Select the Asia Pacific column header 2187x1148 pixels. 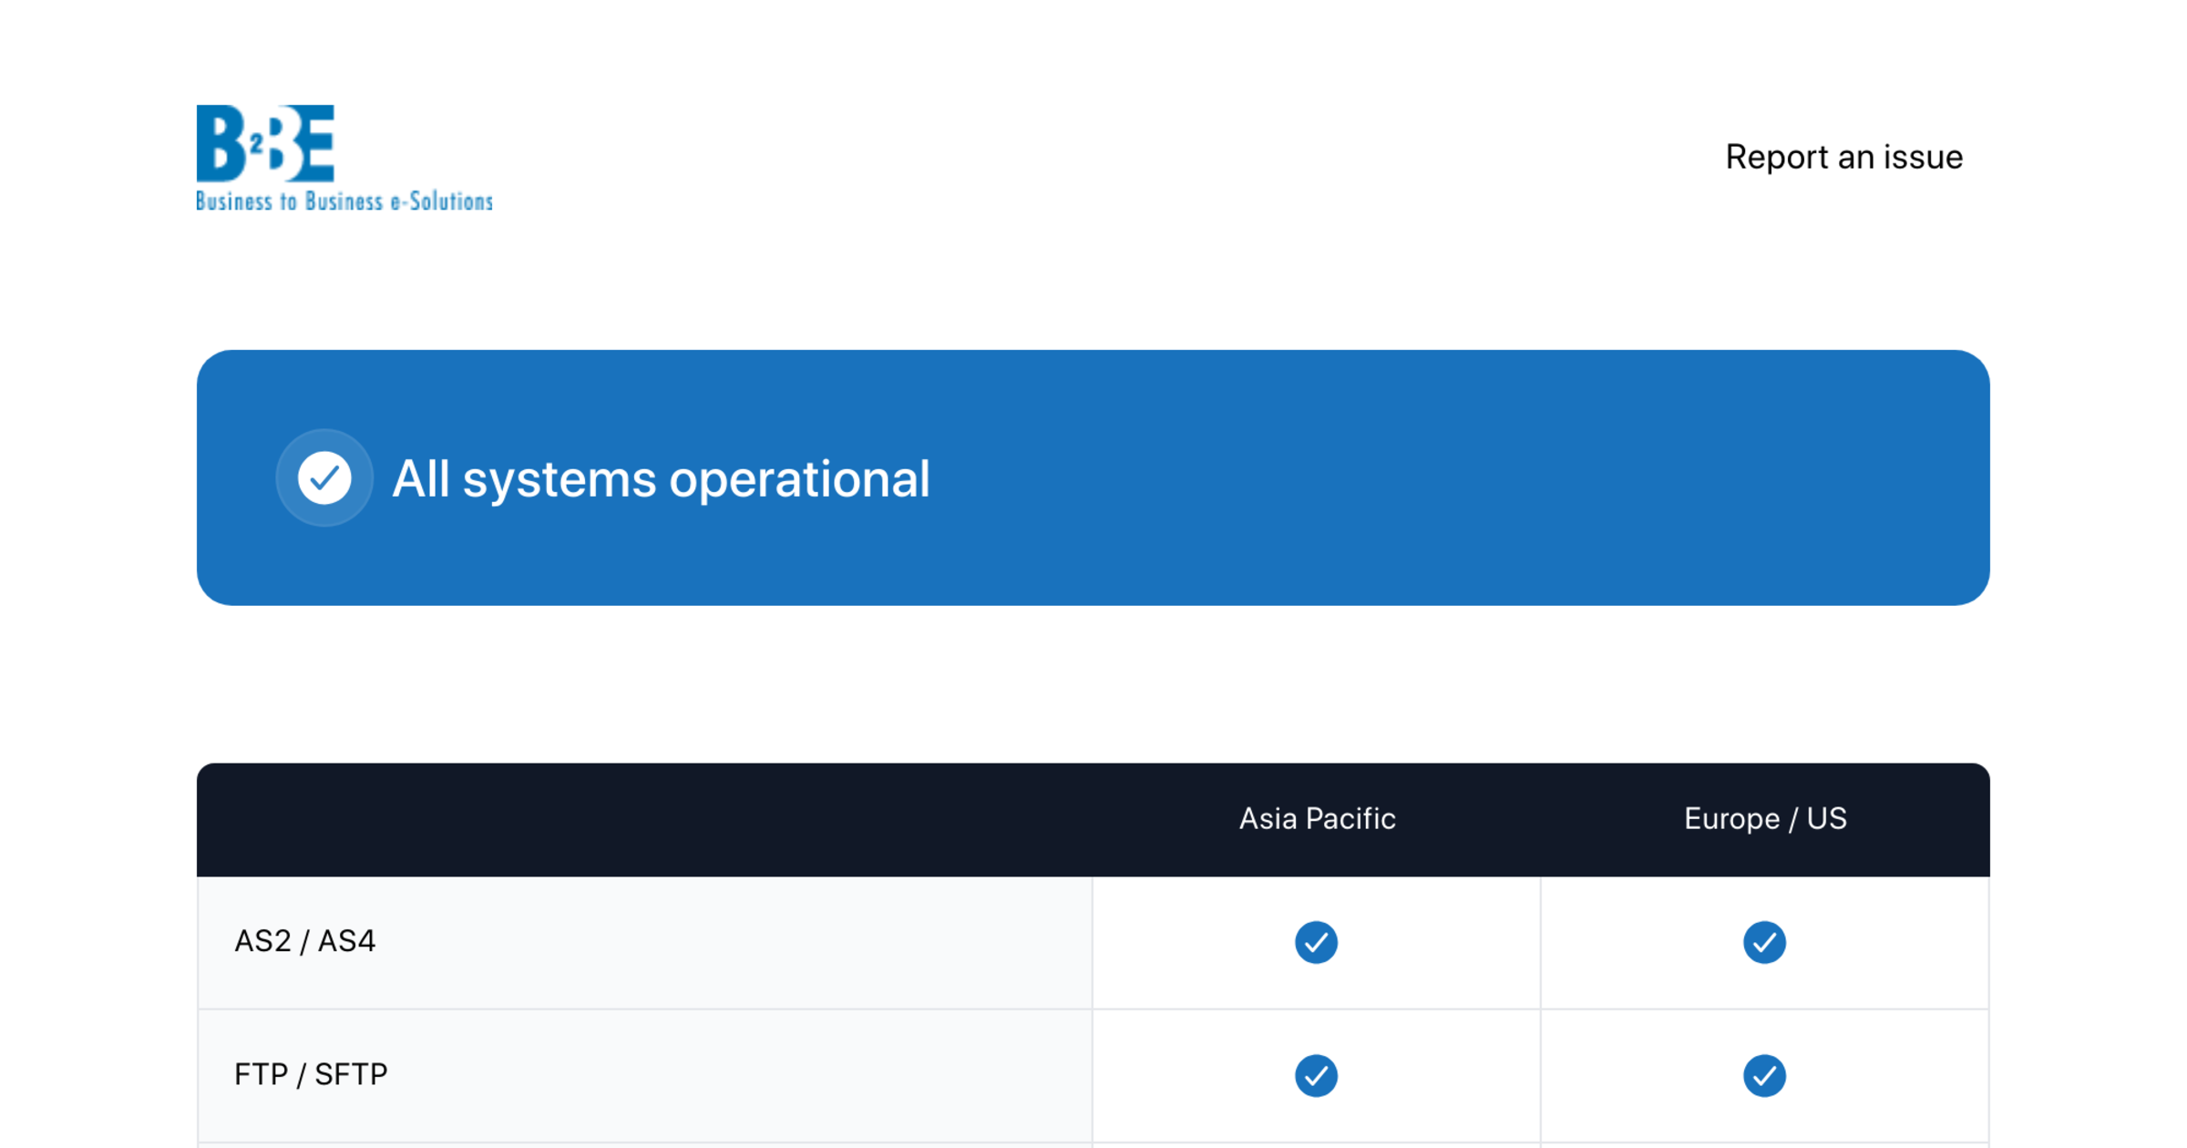point(1317,818)
